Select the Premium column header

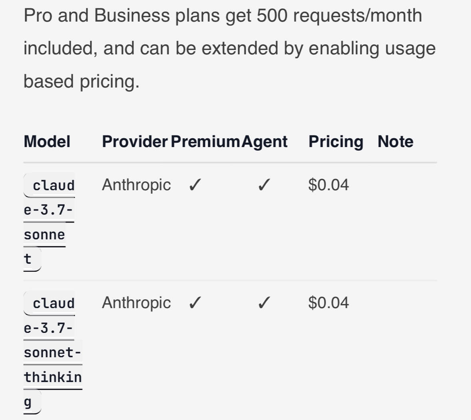pos(205,141)
